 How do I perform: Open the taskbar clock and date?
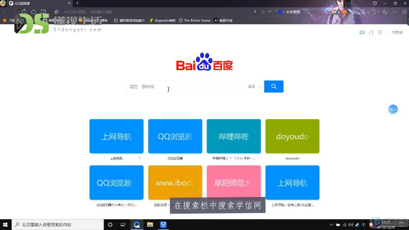[x=386, y=225]
